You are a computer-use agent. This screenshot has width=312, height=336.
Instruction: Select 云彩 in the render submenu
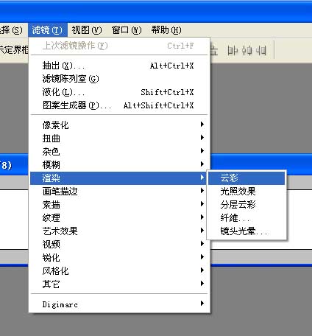click(x=247, y=178)
